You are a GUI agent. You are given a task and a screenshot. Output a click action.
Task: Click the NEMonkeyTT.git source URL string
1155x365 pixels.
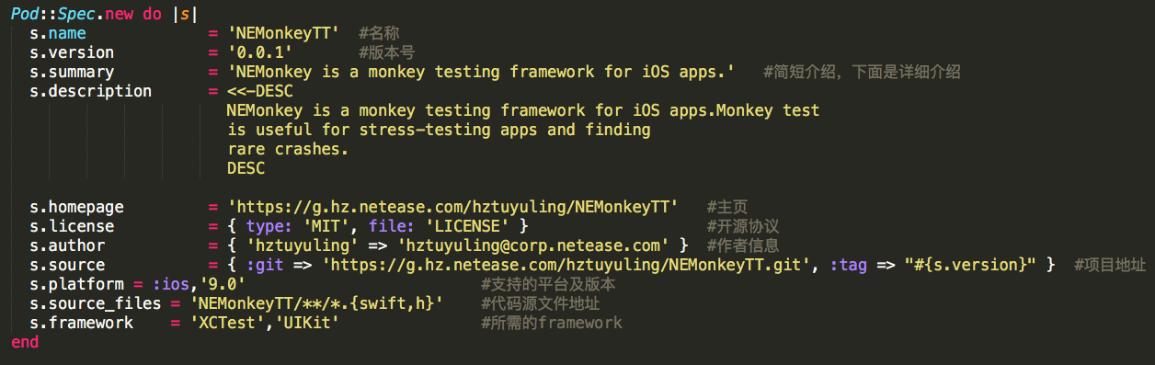[566, 265]
